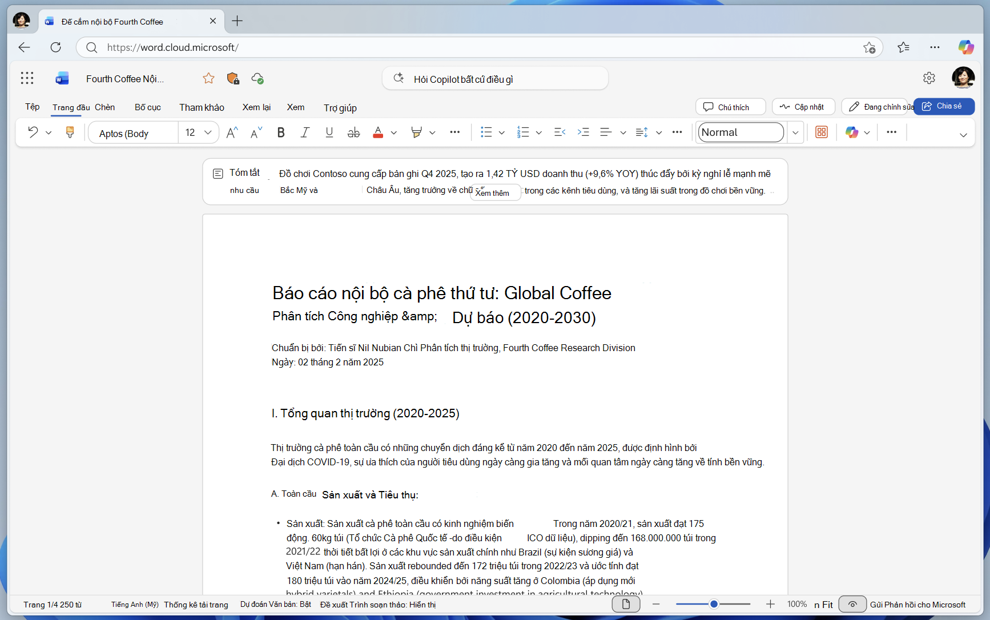Click the Word app icon in header
This screenshot has width=990, height=620.
(62, 78)
